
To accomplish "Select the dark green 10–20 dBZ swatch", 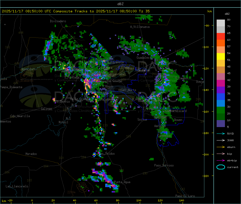I will click(x=221, y=117).
